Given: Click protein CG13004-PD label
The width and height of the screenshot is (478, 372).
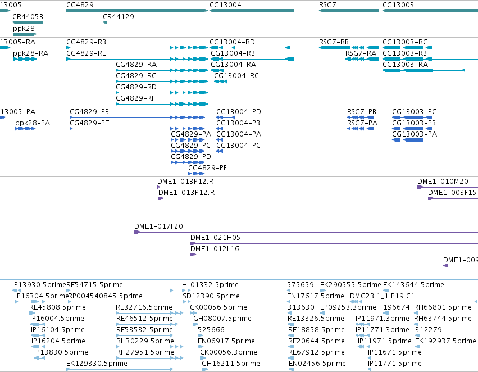Looking at the screenshot, I should 239,112.
